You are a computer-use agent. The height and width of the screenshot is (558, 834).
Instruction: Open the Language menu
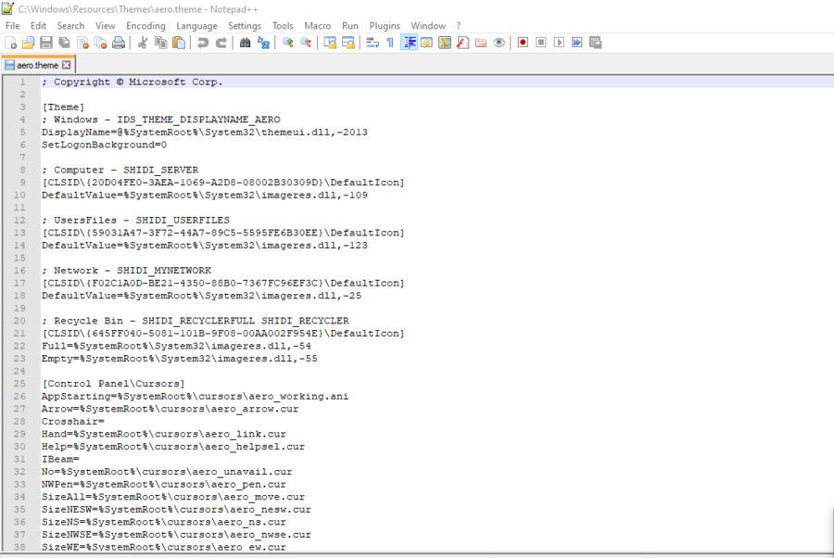(196, 26)
